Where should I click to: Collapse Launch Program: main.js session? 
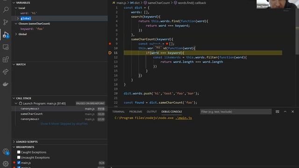tap(16, 104)
